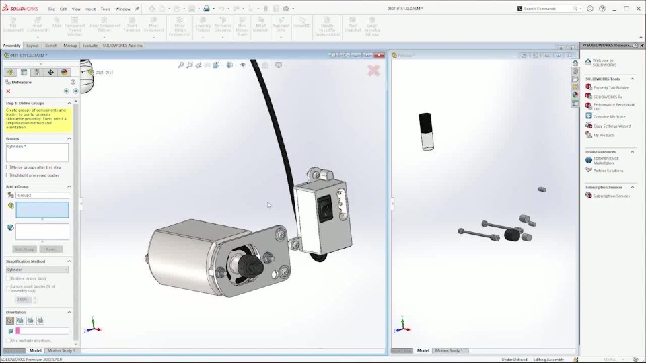Open the DisplayManager color ball tab
646x363 pixels.
click(x=65, y=72)
